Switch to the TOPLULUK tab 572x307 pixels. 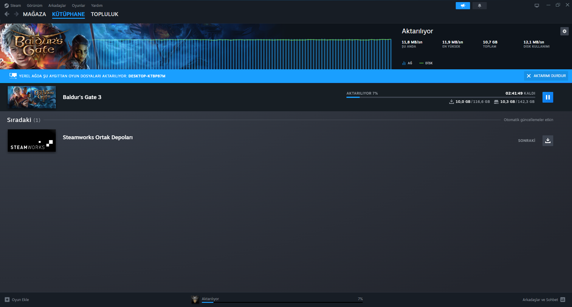(105, 14)
